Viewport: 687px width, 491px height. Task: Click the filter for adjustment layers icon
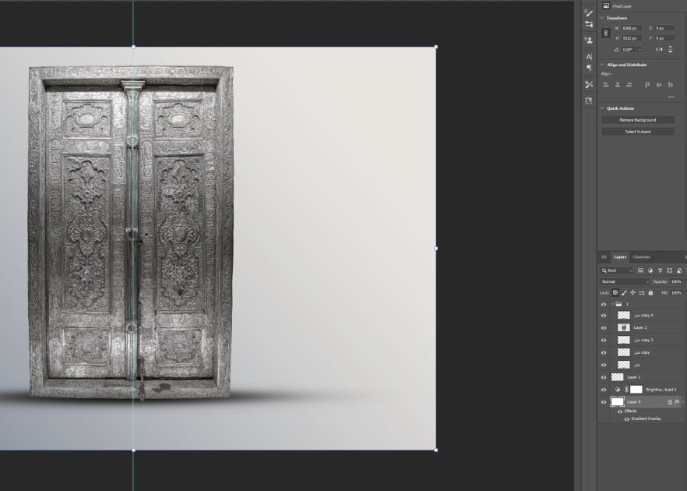(x=650, y=270)
